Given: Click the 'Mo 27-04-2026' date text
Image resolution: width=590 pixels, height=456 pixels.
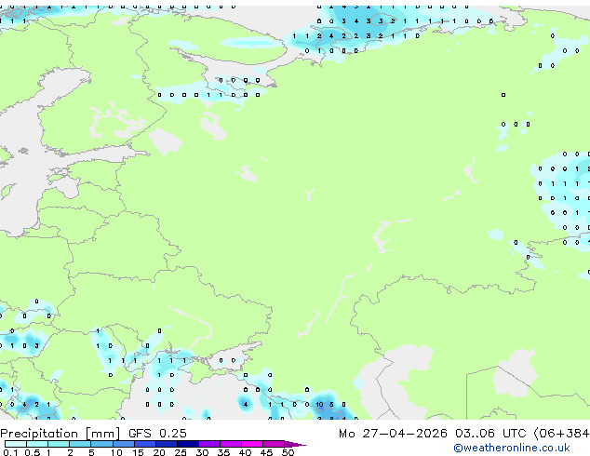Looking at the screenshot, I should click(x=393, y=434).
